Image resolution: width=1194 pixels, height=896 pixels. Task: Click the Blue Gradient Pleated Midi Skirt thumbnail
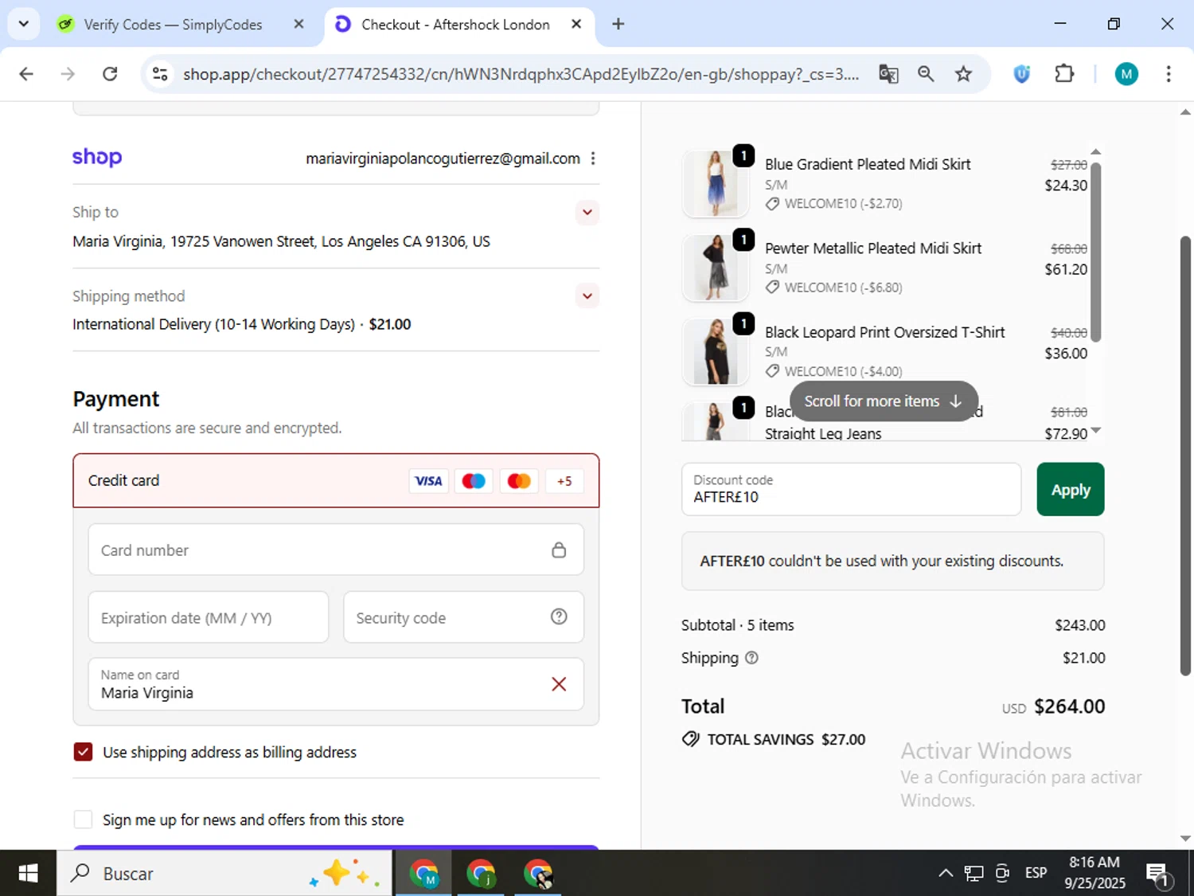pyautogui.click(x=715, y=183)
